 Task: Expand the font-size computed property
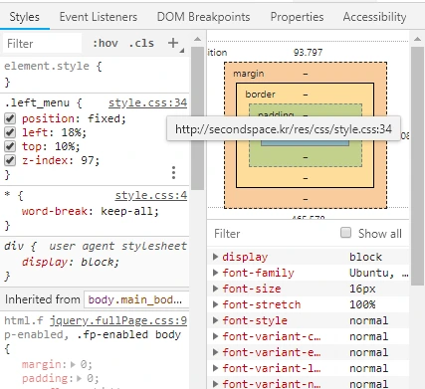tap(215, 289)
